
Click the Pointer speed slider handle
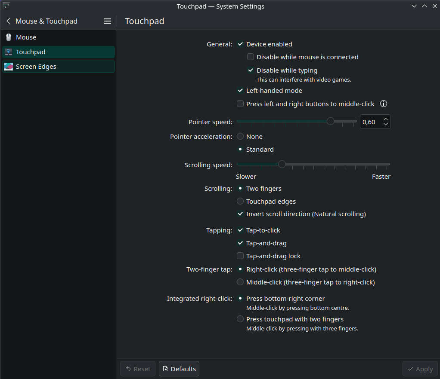[x=331, y=121]
